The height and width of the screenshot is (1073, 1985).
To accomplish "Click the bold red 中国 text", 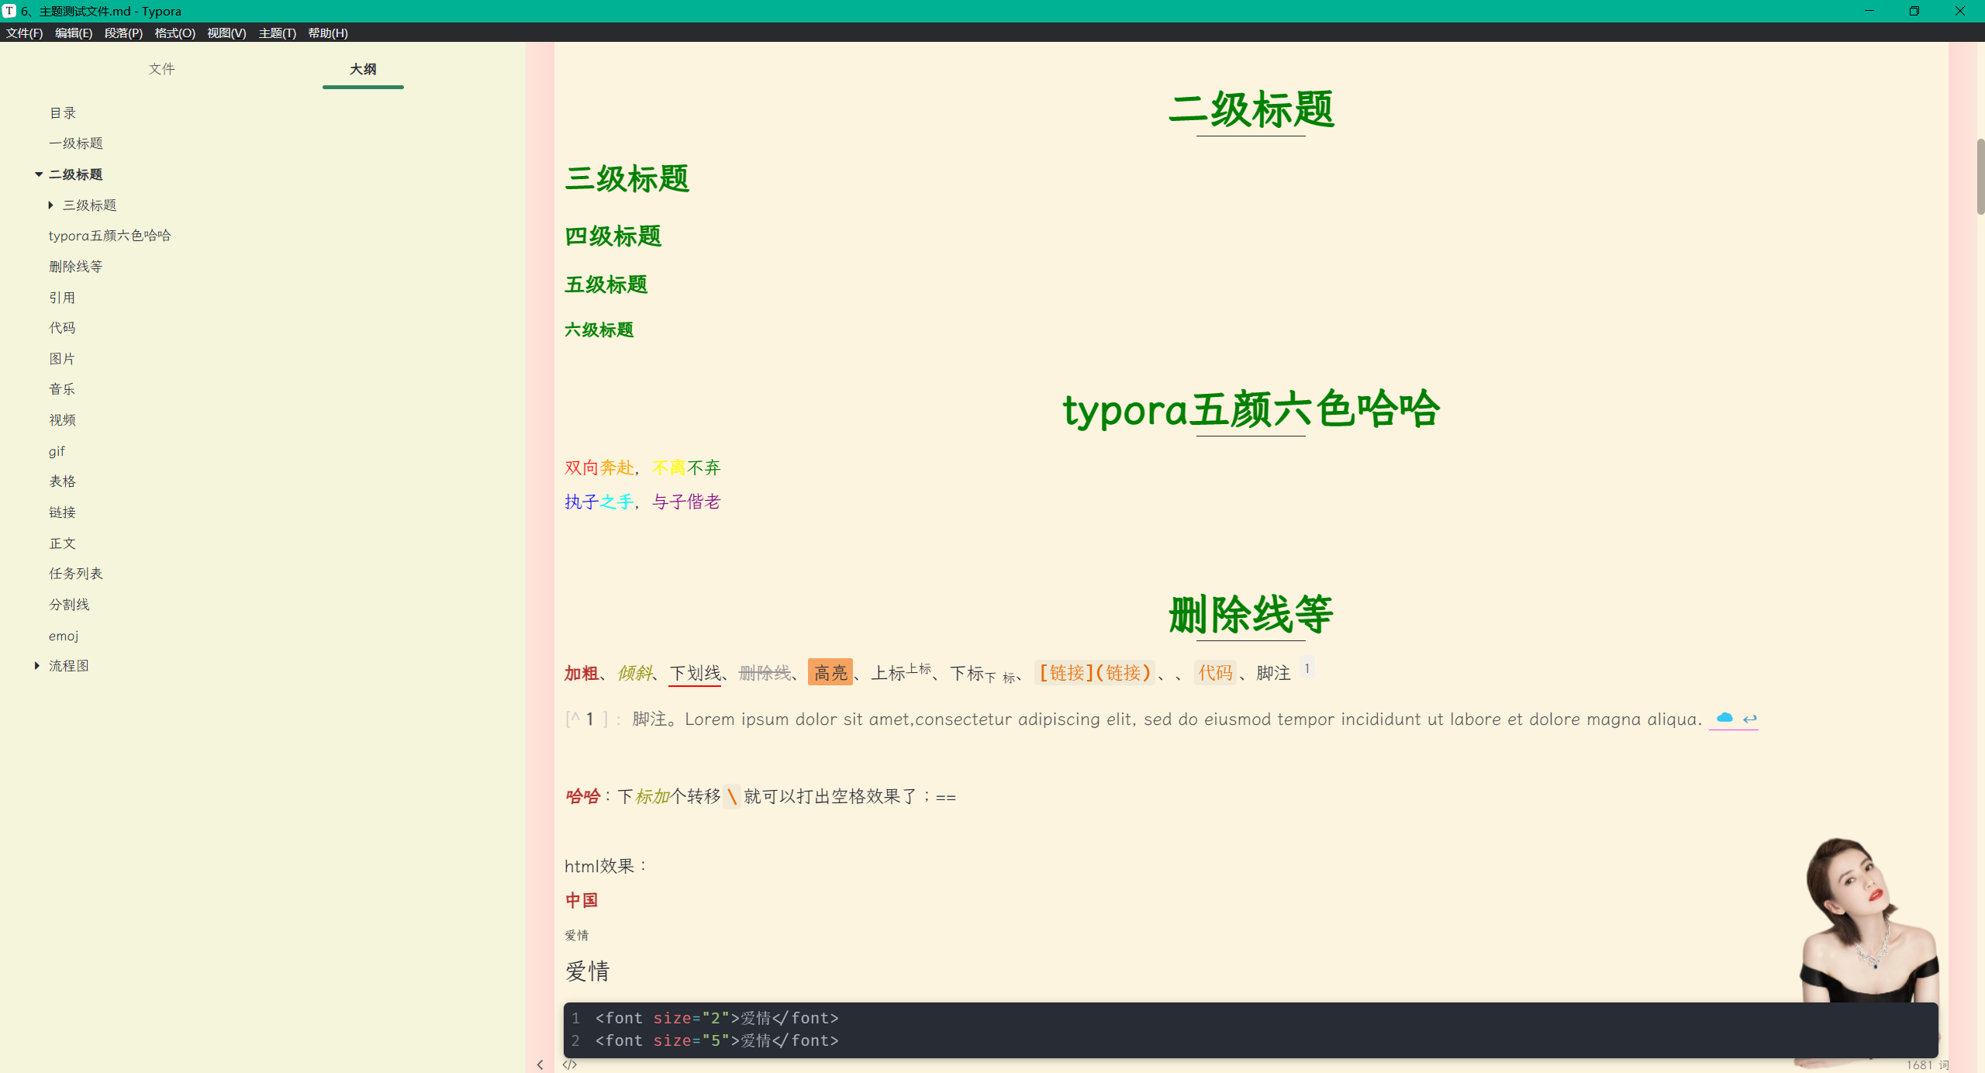I will click(x=582, y=900).
